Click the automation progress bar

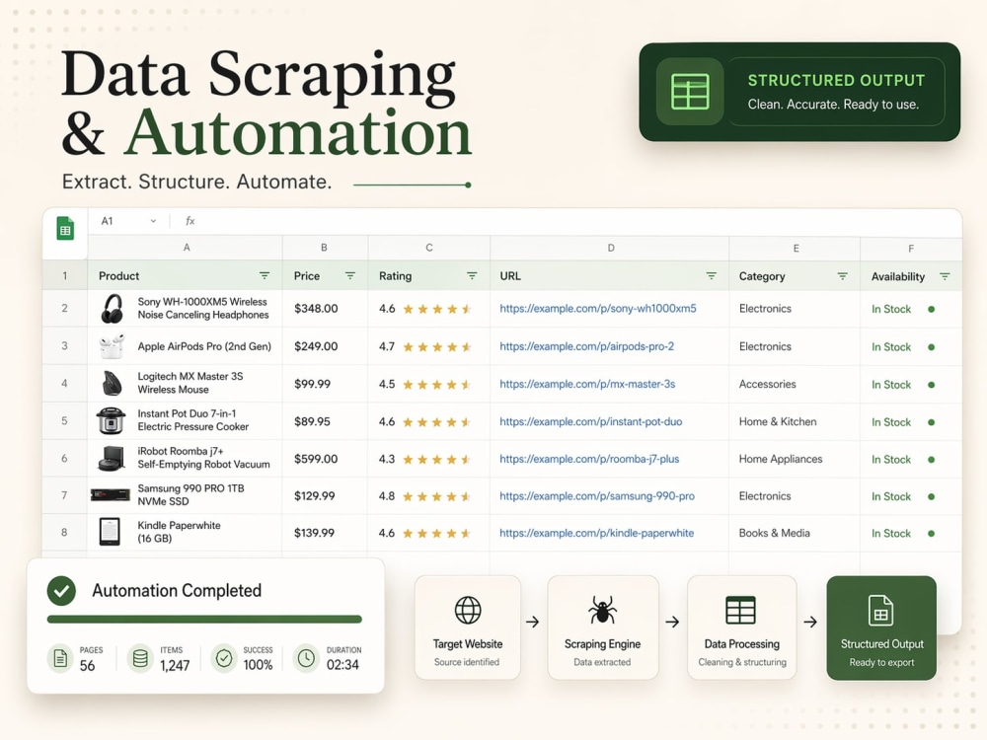tap(204, 620)
